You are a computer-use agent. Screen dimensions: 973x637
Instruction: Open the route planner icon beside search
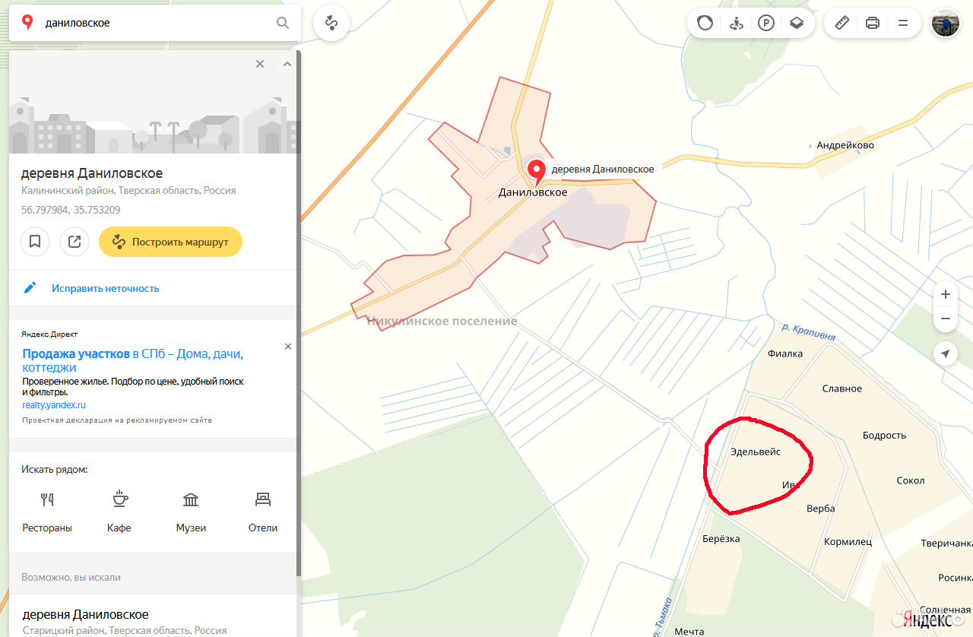point(331,23)
